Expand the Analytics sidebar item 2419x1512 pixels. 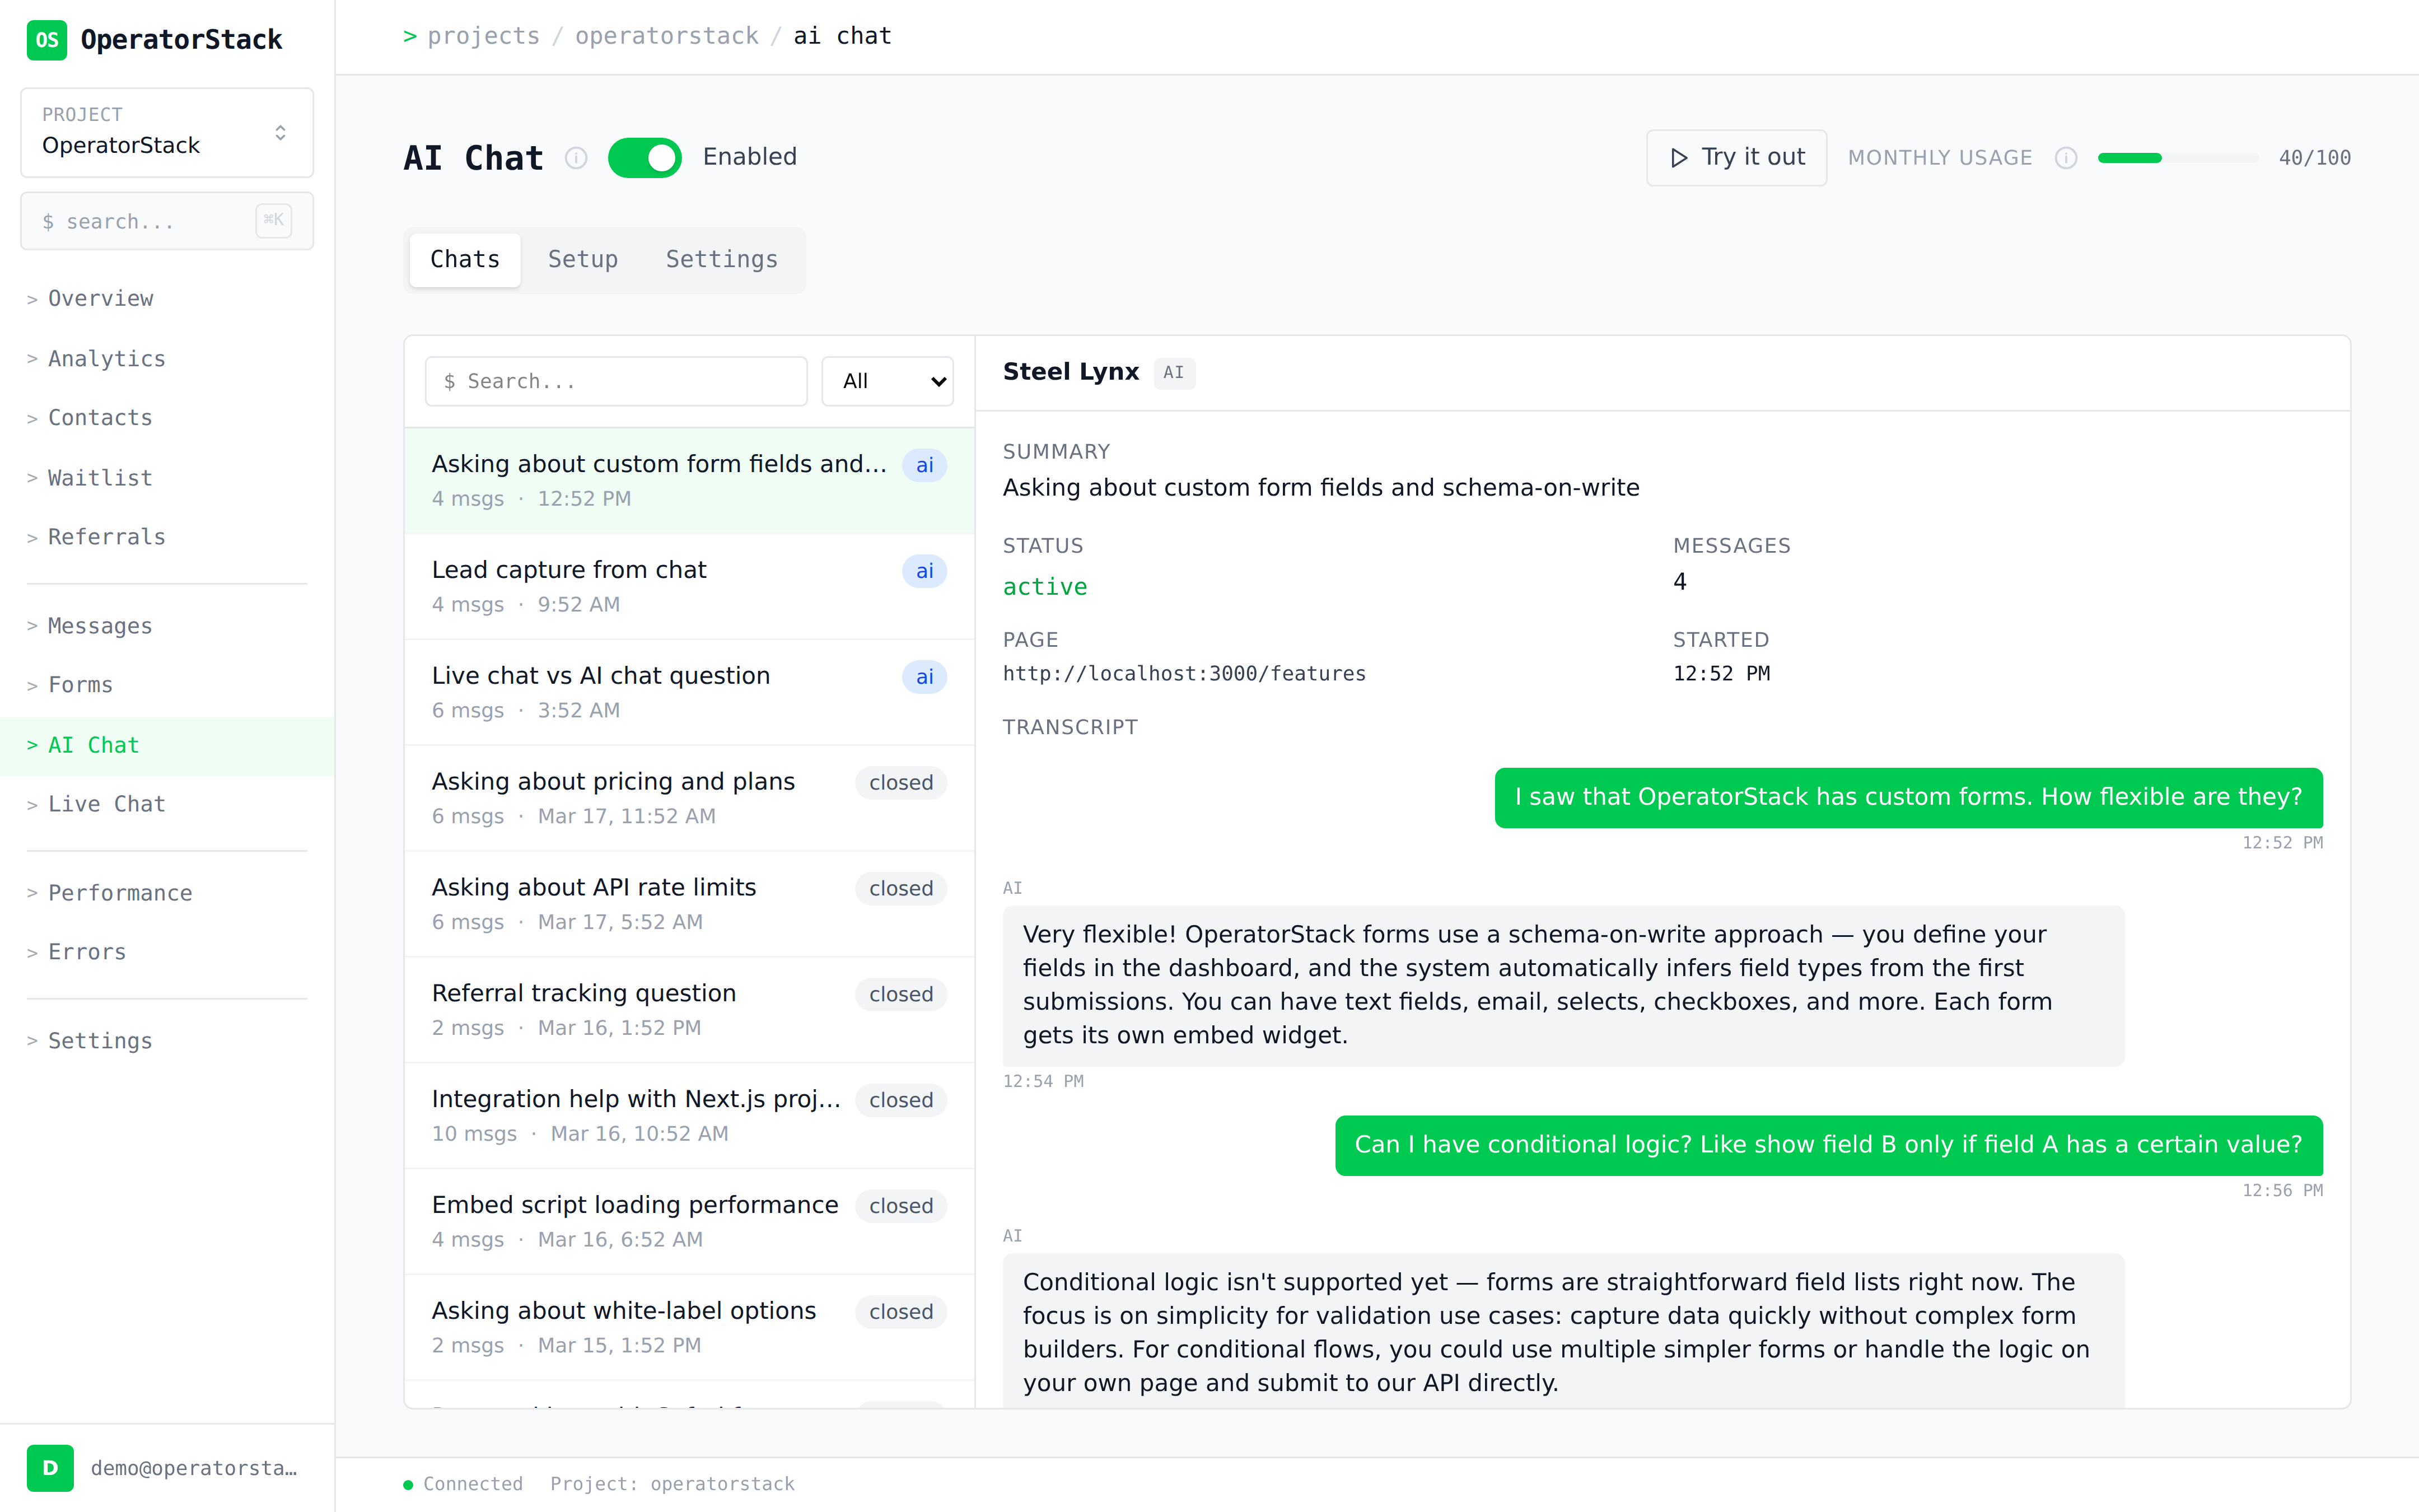[106, 358]
